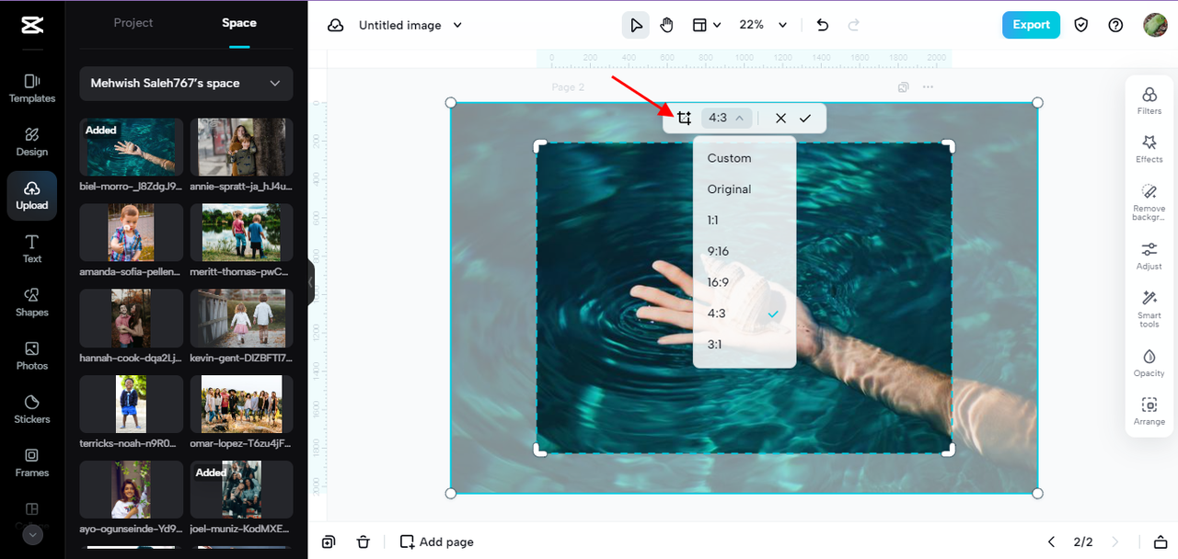Open the Effects panel
Screen dimensions: 1178x559
(x=1149, y=149)
